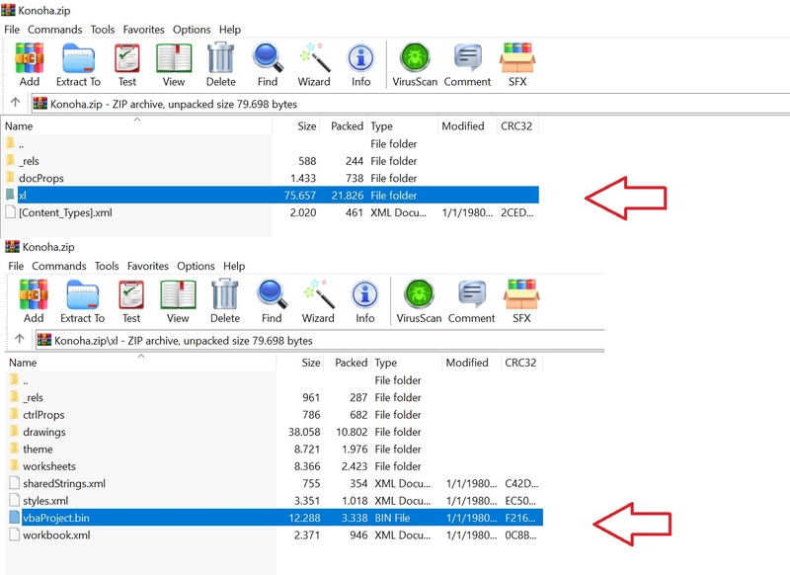This screenshot has height=575, width=790.
Task: Open File menu in upper window
Action: (x=12, y=30)
